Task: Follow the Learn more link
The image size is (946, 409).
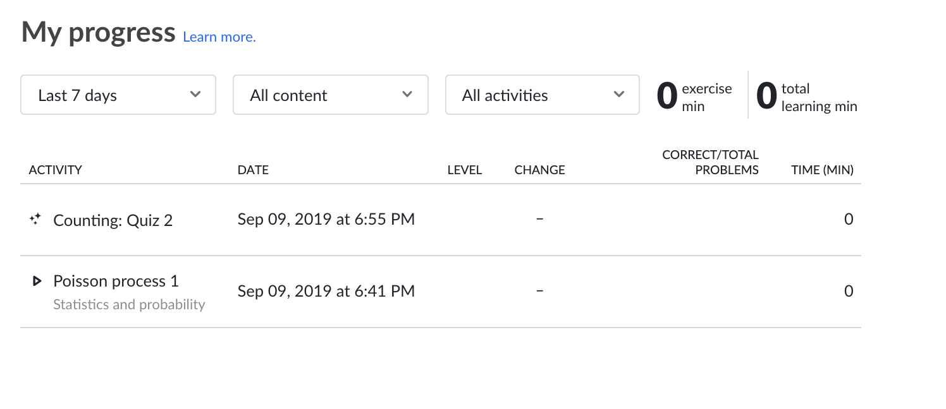Action: point(219,37)
